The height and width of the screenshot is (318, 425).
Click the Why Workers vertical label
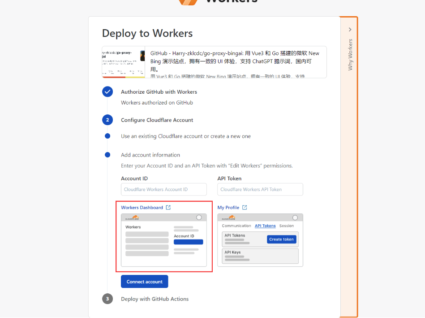point(350,55)
